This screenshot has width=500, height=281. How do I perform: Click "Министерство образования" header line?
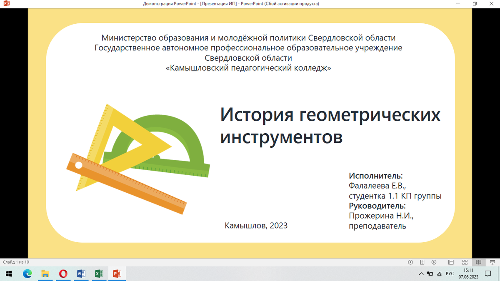(248, 38)
